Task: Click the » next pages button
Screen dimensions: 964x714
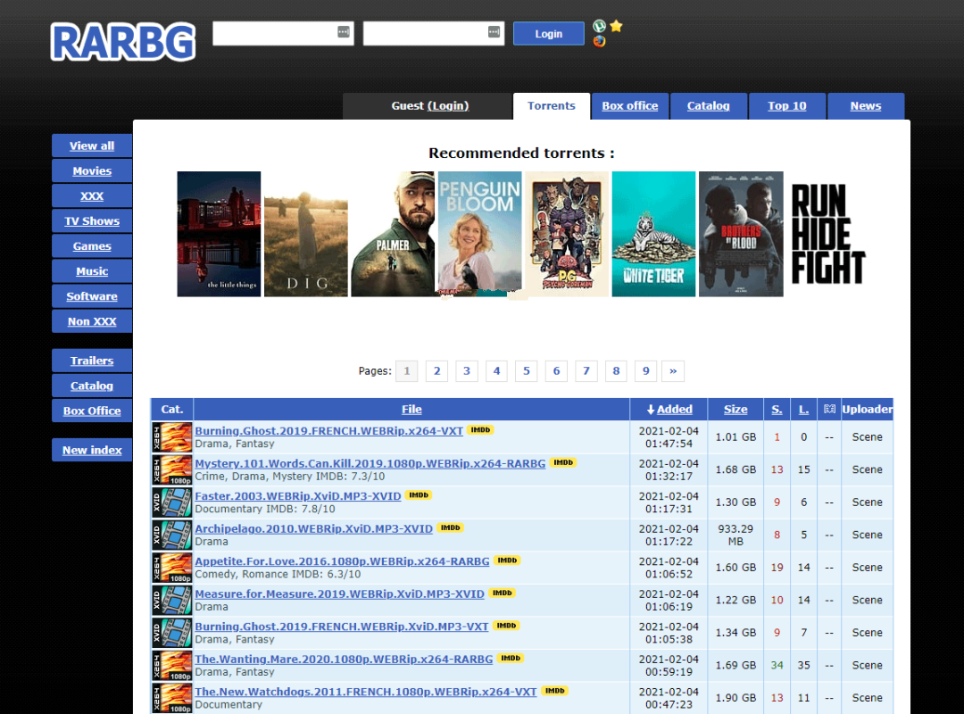Action: click(x=673, y=371)
